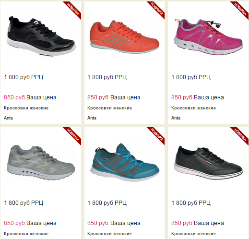Open the gray silver sneaker product image
The width and height of the screenshot is (249, 239).
click(x=41, y=162)
